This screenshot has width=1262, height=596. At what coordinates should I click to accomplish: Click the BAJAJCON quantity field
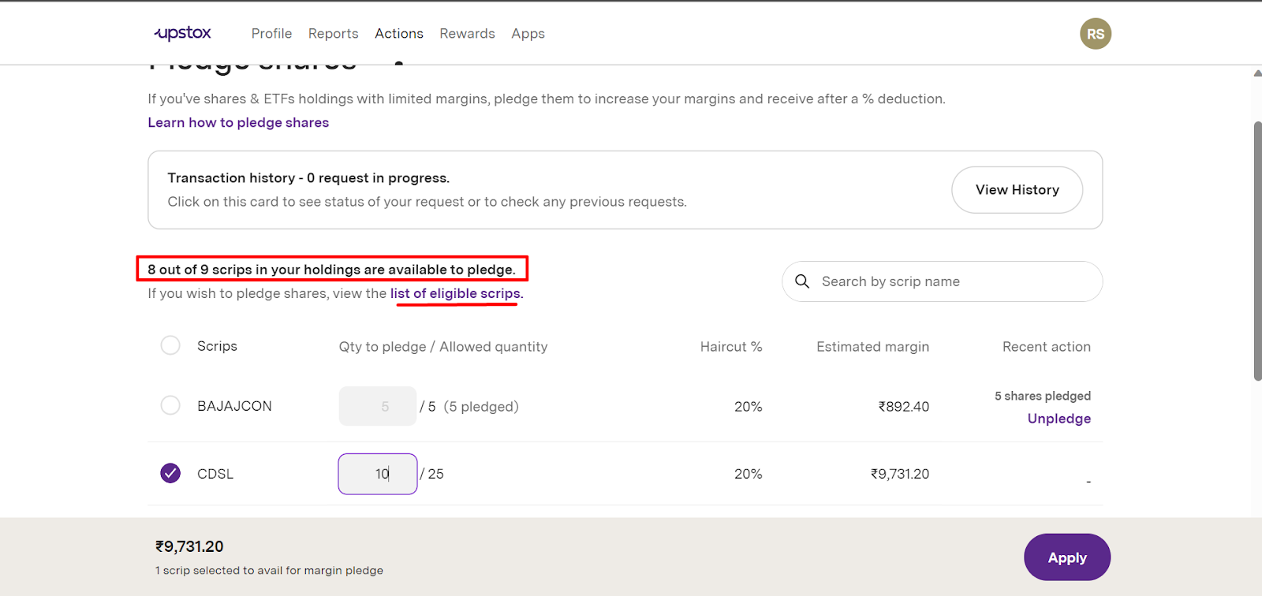[x=378, y=406]
